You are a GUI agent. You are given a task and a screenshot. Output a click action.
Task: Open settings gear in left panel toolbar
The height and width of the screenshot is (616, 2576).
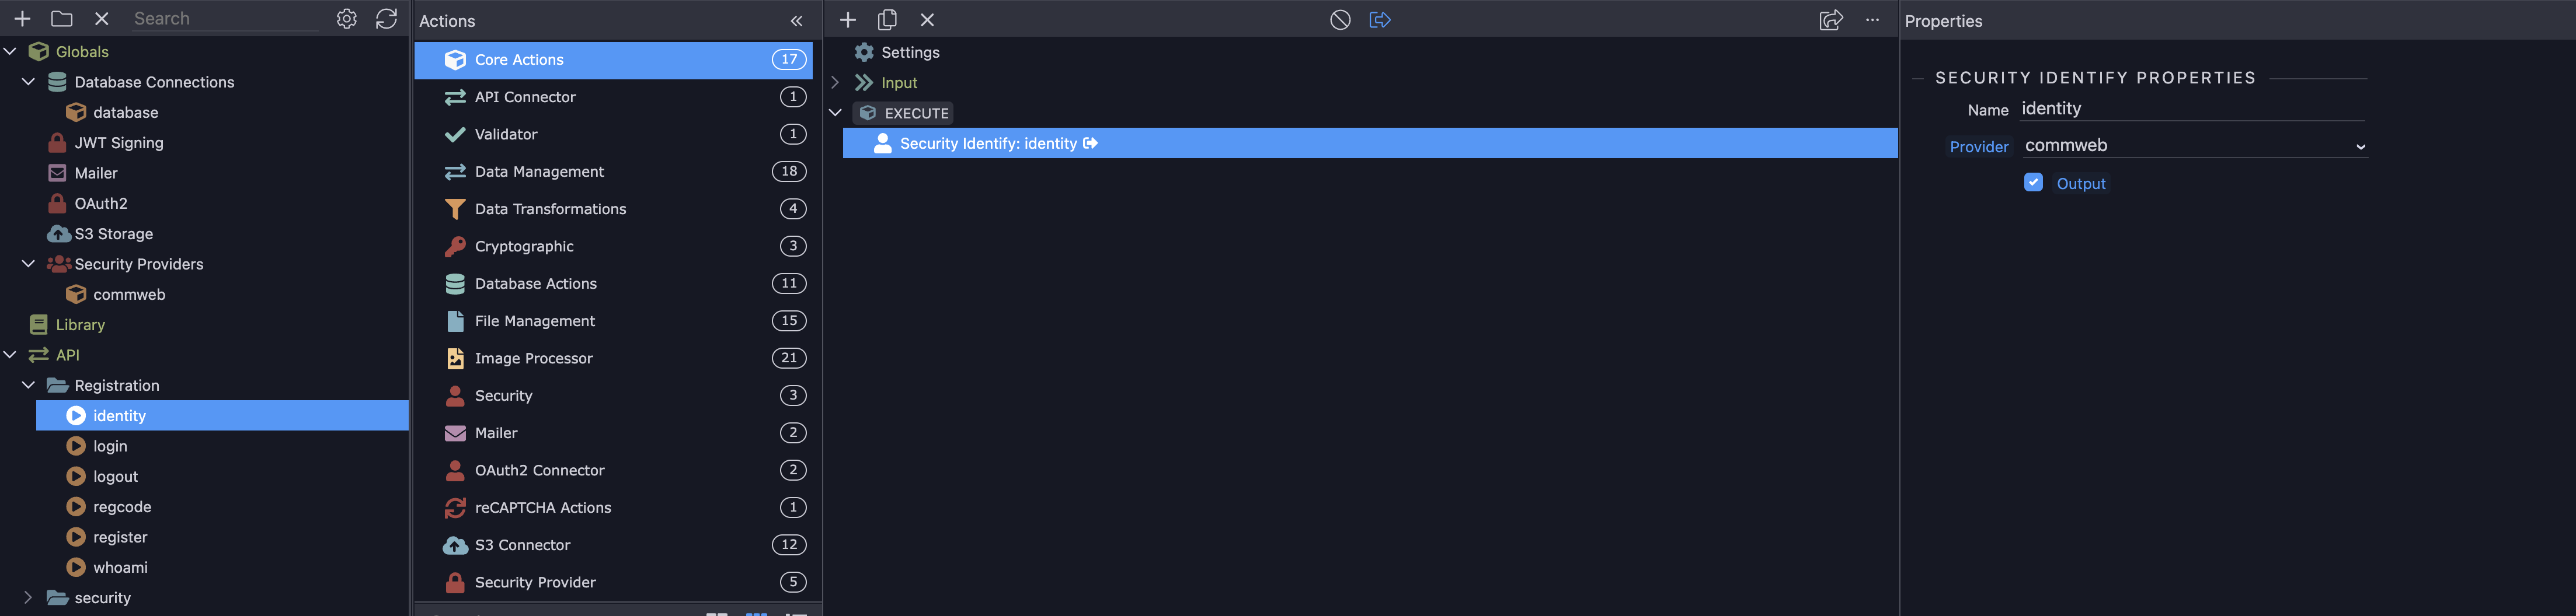pyautogui.click(x=346, y=19)
